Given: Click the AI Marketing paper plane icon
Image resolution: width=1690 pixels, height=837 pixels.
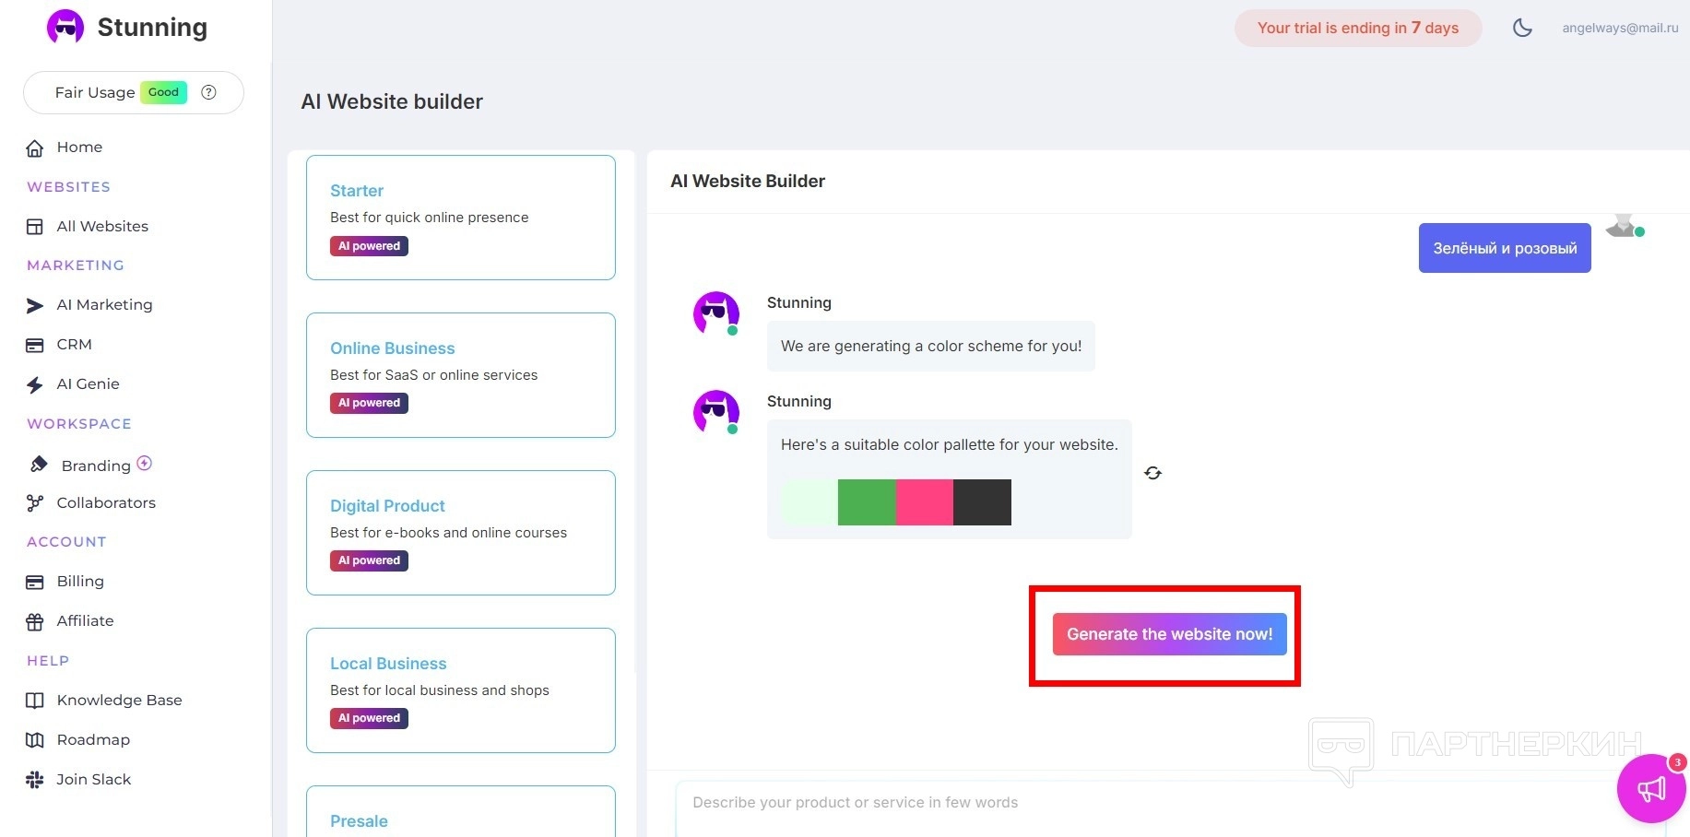Looking at the screenshot, I should (x=35, y=305).
